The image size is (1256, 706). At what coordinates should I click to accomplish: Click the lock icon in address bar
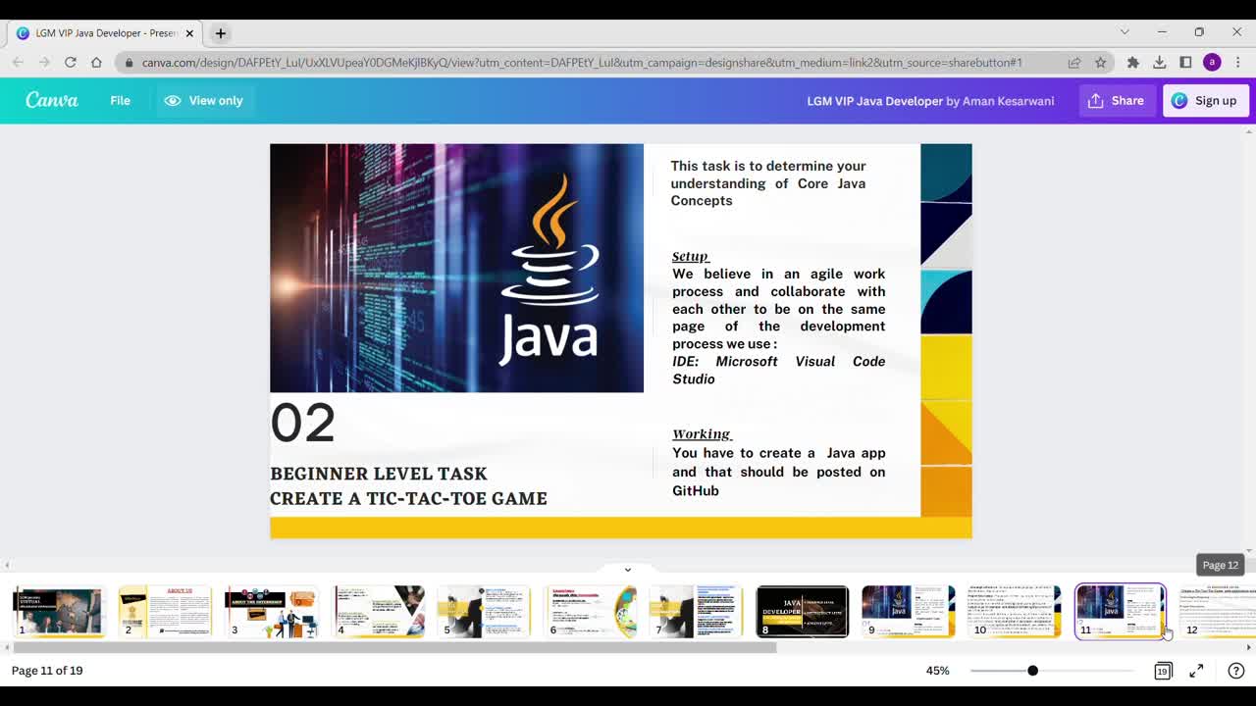tap(129, 62)
